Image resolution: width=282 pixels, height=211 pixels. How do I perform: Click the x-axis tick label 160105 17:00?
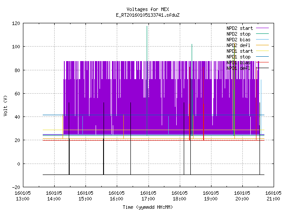pos(148,196)
